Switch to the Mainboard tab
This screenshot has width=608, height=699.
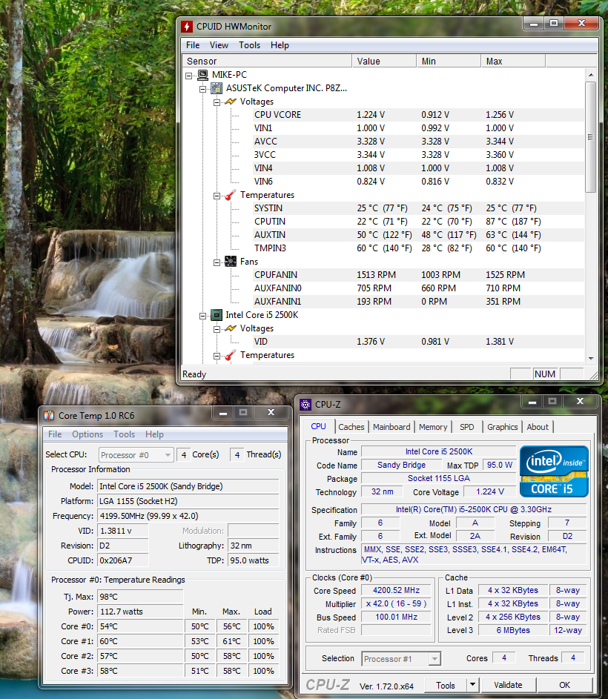tap(391, 427)
